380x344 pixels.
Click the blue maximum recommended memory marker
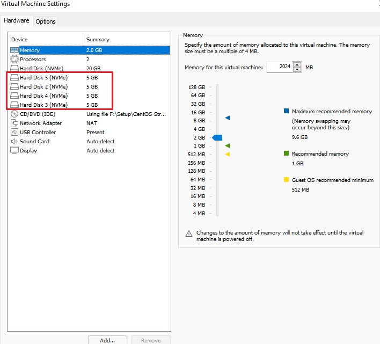[x=228, y=118]
